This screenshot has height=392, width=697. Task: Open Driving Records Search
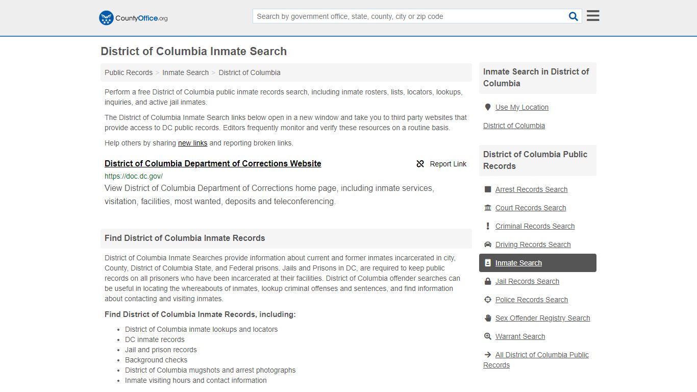[x=533, y=244]
